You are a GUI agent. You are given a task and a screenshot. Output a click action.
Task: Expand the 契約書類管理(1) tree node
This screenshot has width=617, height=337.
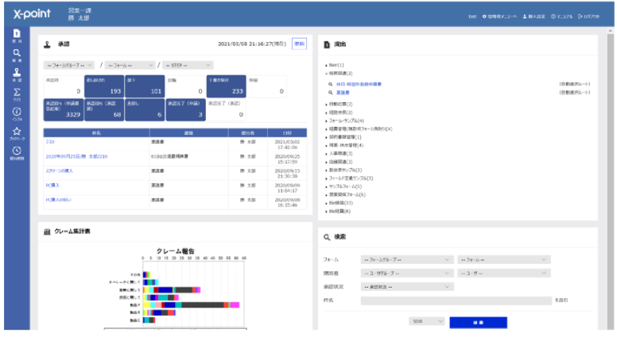point(326,137)
